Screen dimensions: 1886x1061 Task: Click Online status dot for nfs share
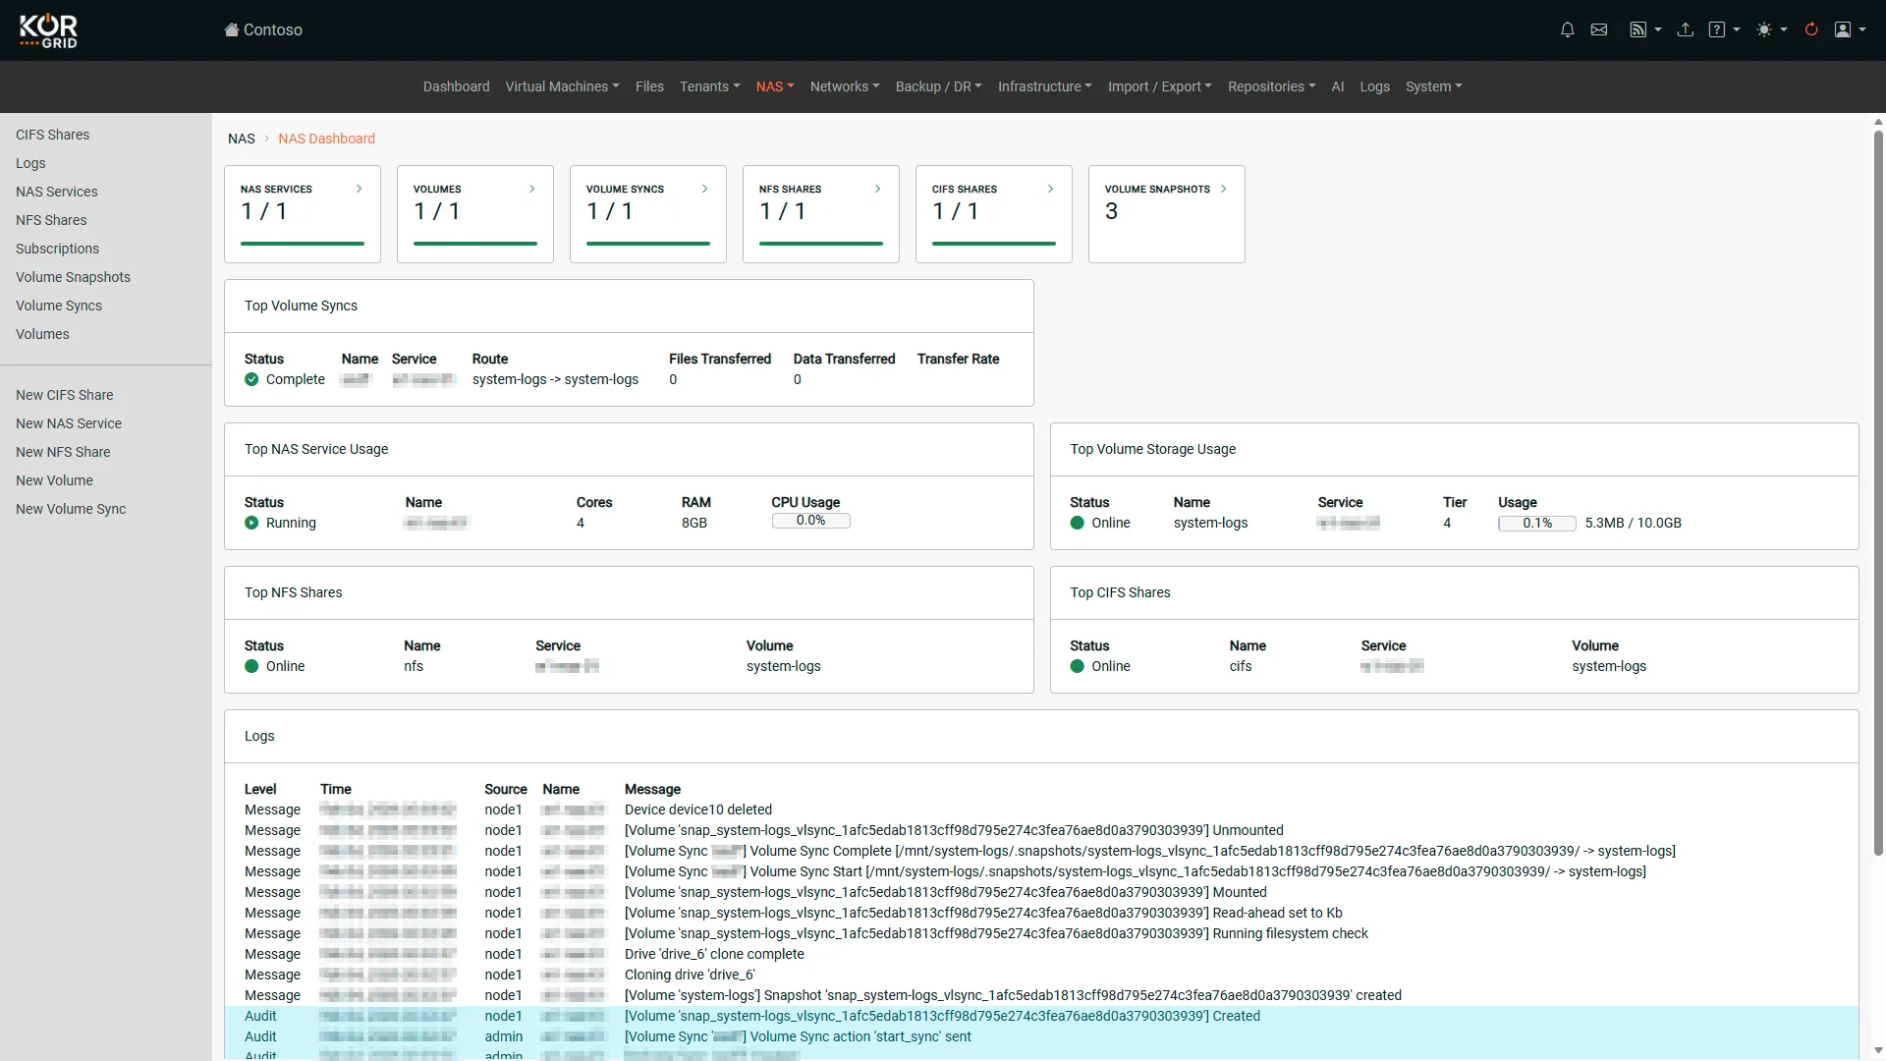[x=251, y=666]
